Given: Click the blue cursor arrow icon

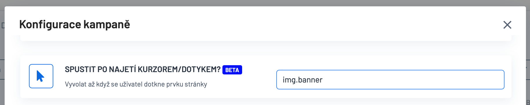Looking at the screenshot, I should 40,76.
